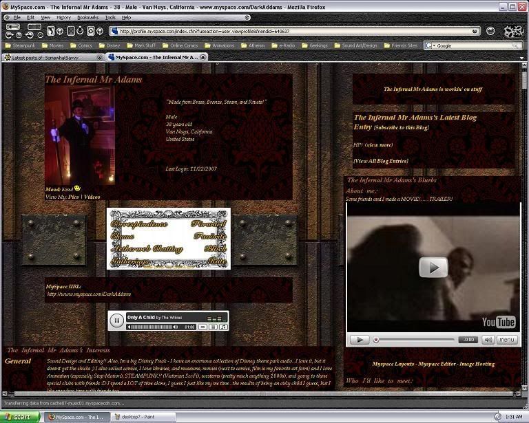Click the Go button beside the address bar
The width and height of the screenshot is (529, 423).
click(x=490, y=31)
